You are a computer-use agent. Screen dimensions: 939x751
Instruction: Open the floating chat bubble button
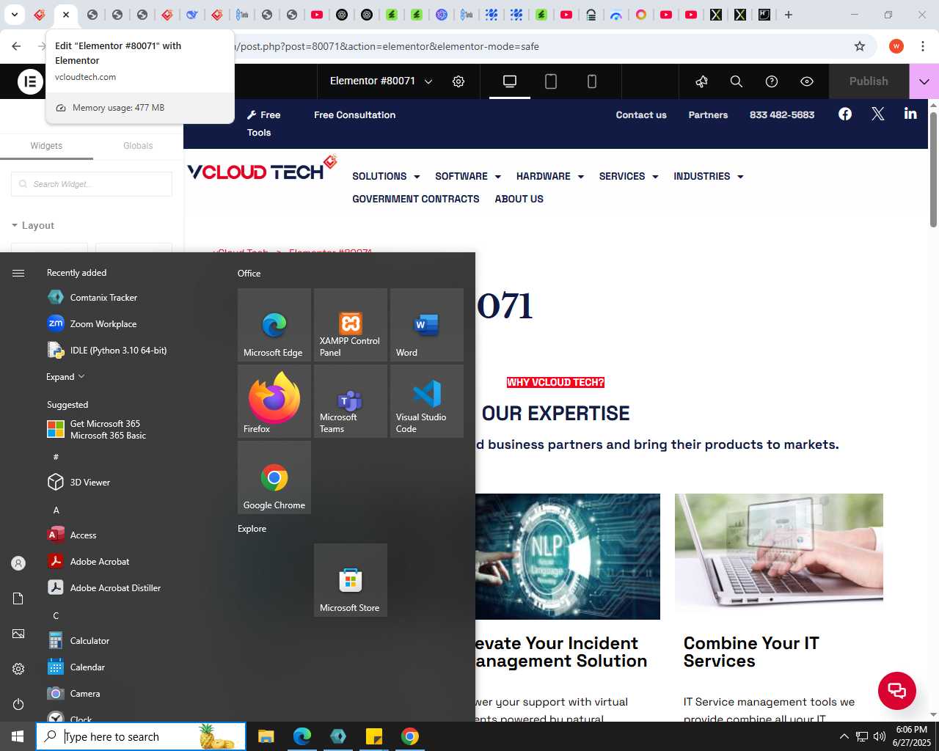[897, 690]
